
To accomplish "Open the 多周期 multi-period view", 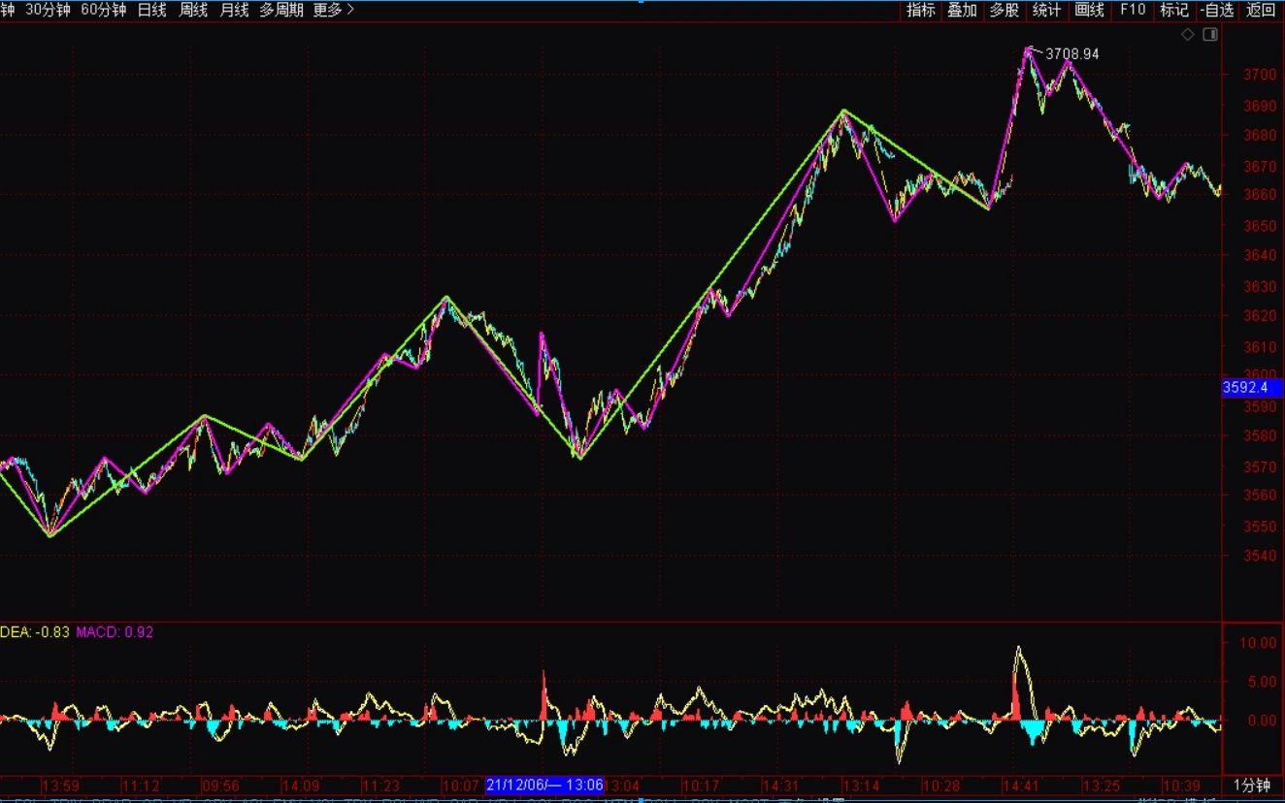I will [x=281, y=10].
